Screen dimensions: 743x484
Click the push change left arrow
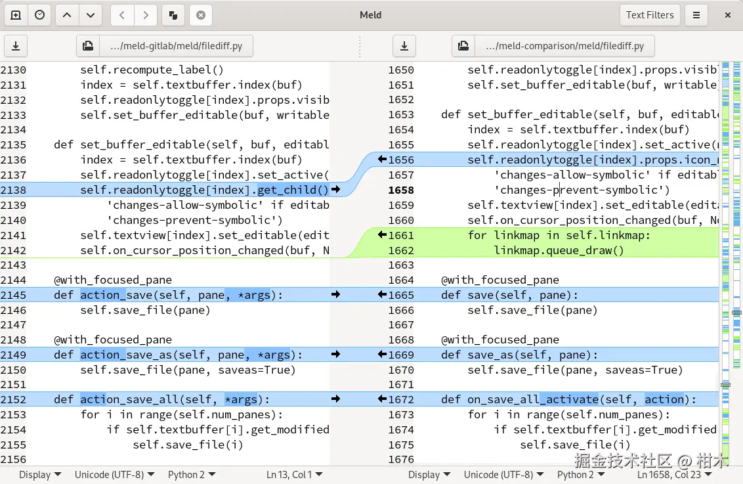point(122,15)
